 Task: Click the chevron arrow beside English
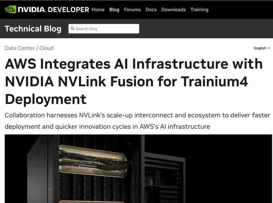(x=268, y=48)
